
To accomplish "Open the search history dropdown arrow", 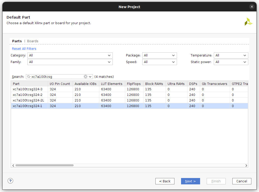I will click(x=90, y=77).
